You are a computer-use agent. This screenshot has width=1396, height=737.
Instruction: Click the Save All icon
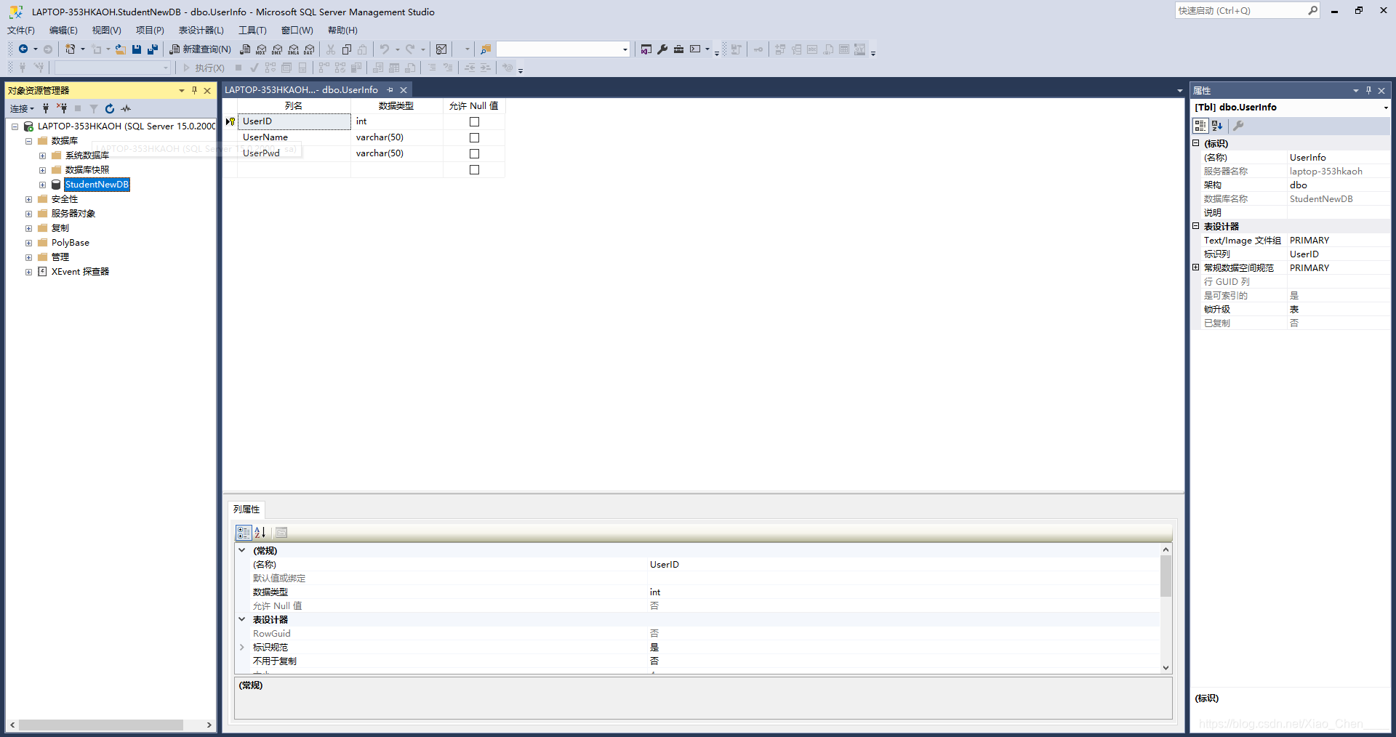point(153,49)
